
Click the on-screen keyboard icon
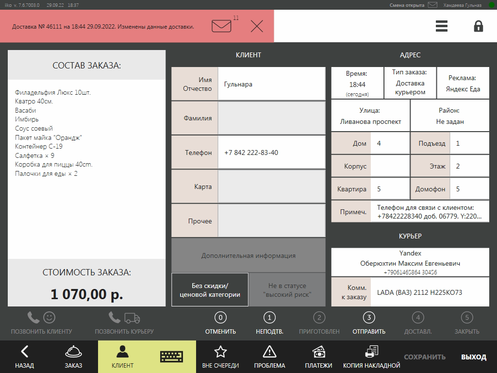tap(172, 356)
